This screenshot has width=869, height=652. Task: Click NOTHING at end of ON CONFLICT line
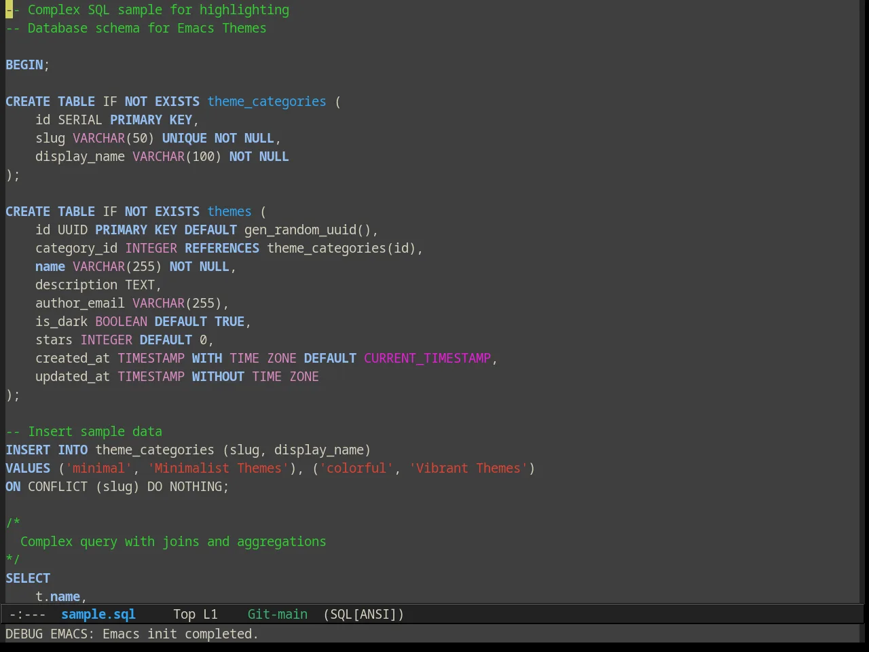(196, 486)
